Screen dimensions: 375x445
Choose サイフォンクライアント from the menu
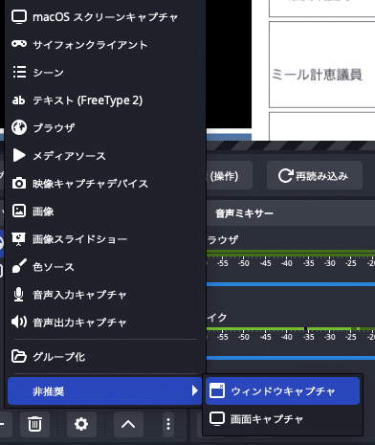pos(104,45)
